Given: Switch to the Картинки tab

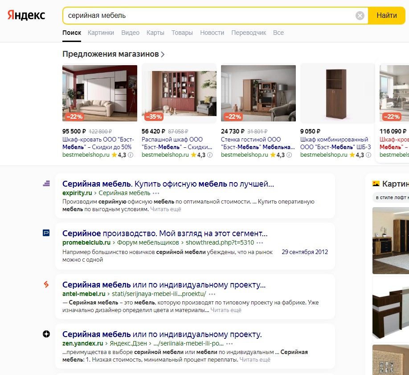Looking at the screenshot, I should point(101,33).
